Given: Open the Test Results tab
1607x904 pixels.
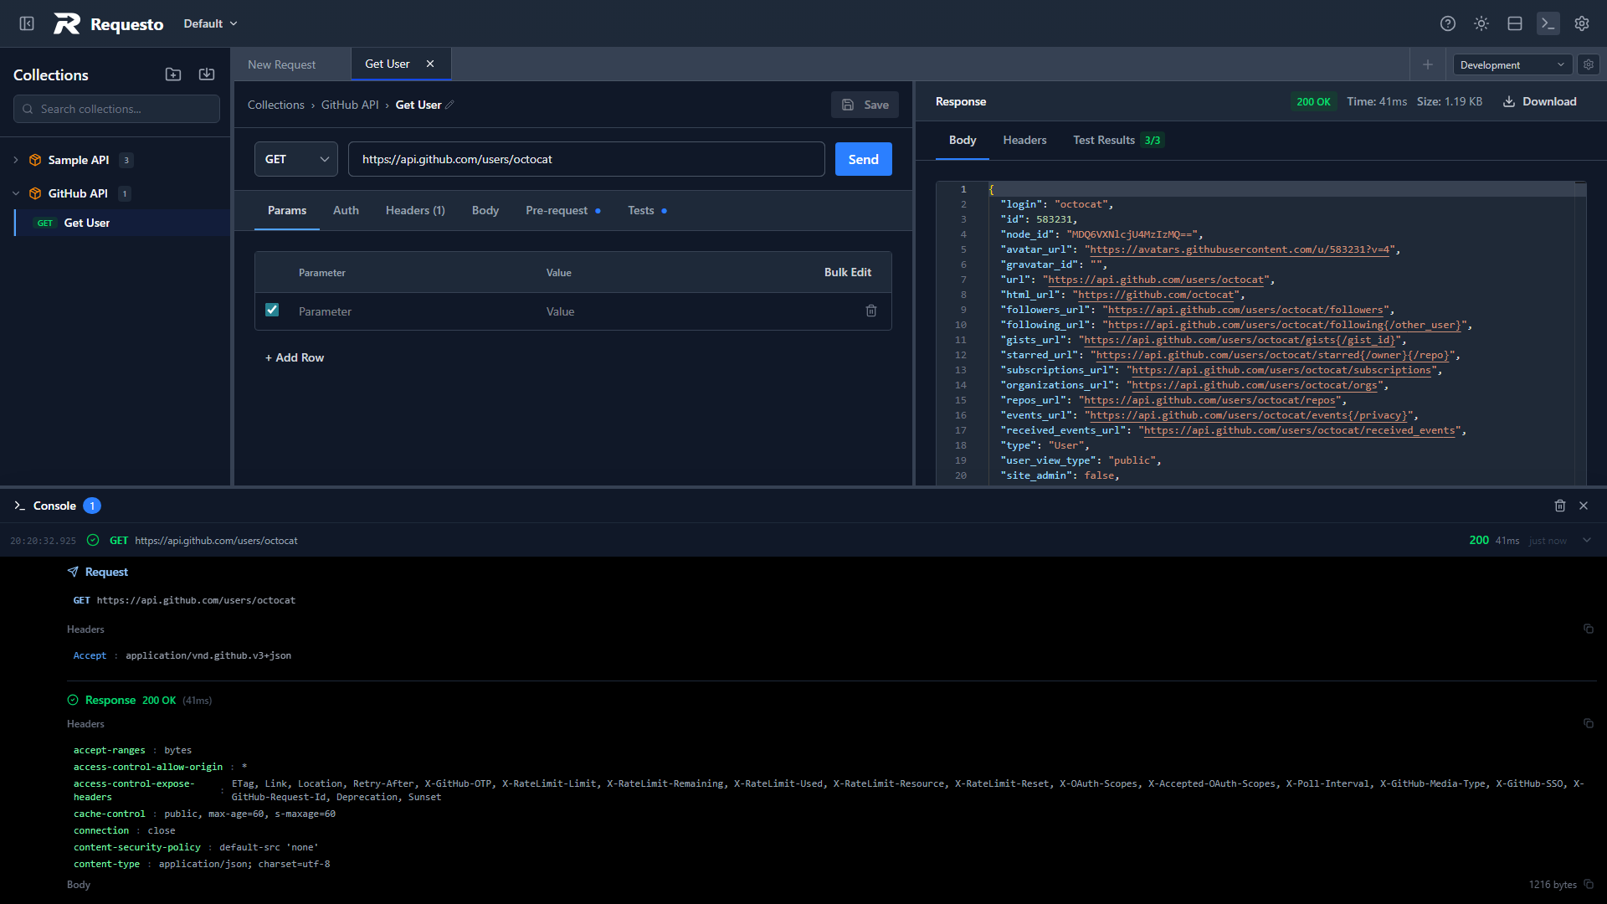Looking at the screenshot, I should 1118,140.
